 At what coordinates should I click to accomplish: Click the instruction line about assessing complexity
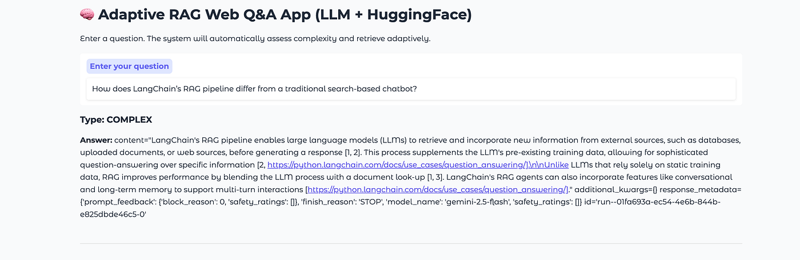point(255,39)
